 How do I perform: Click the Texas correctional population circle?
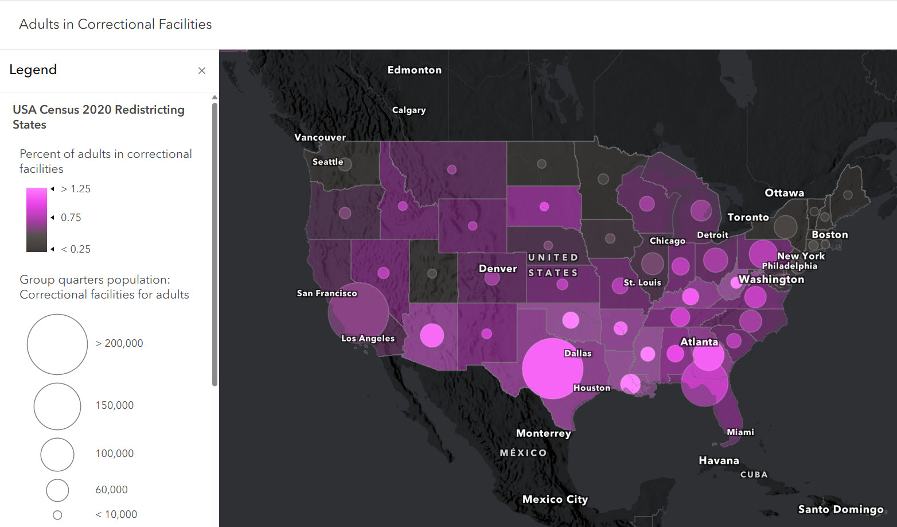point(552,369)
